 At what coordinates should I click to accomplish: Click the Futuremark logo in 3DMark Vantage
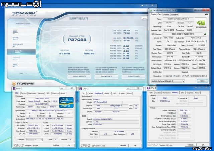23,84
